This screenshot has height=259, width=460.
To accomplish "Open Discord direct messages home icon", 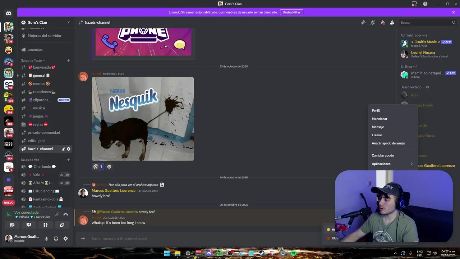I will pyautogui.click(x=9, y=14).
